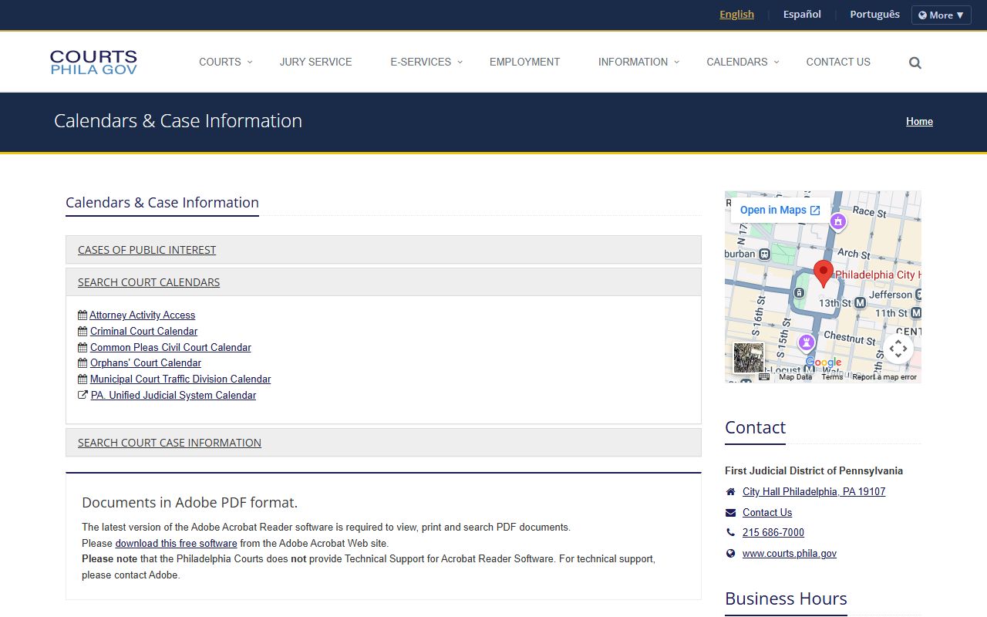987x617 pixels.
Task: Click the home icon next to City Hall address
Action: (731, 492)
